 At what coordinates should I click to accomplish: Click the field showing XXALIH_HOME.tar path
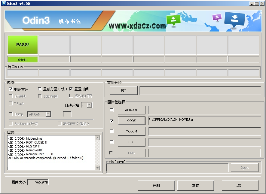click(204, 121)
